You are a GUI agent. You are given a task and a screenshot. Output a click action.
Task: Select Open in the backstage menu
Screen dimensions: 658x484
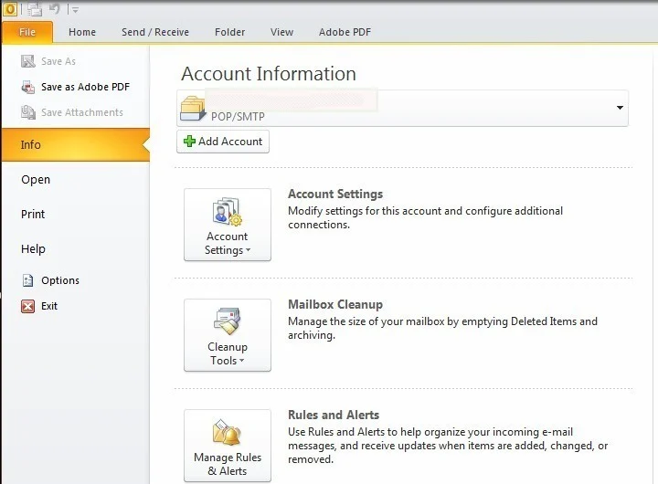point(36,180)
